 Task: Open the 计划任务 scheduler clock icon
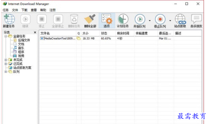click(x=123, y=19)
